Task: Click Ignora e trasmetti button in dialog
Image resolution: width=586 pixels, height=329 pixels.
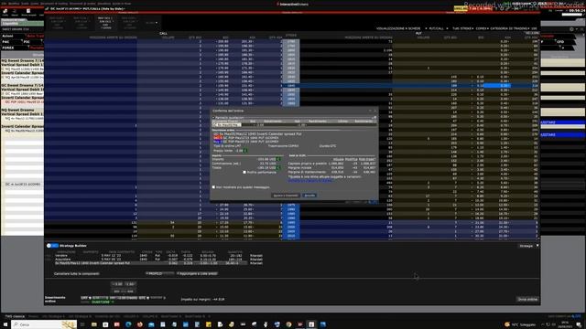Action: 286,196
